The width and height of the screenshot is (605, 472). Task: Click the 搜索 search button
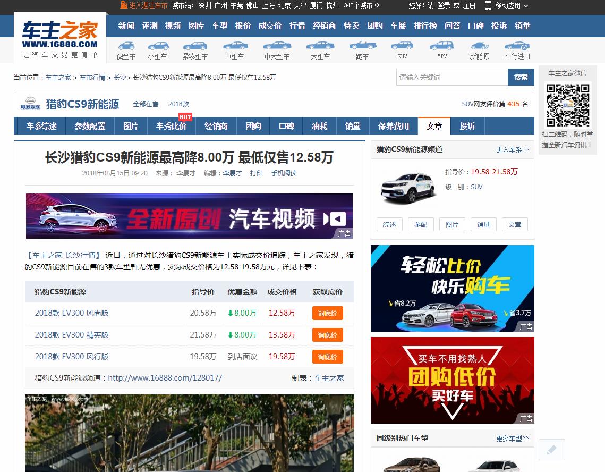click(521, 77)
